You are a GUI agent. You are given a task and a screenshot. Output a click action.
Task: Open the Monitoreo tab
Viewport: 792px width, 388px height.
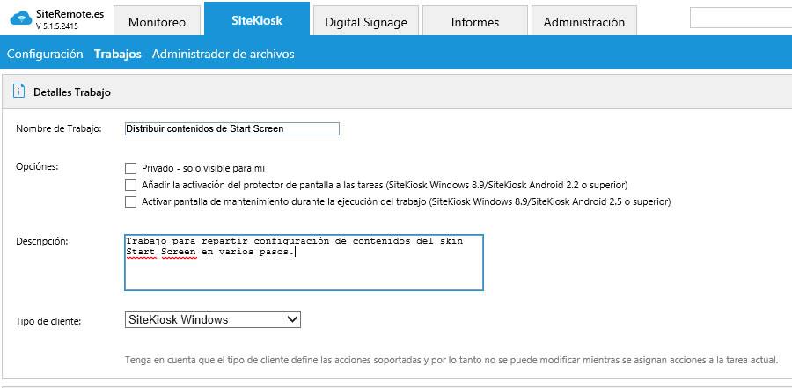coord(157,23)
